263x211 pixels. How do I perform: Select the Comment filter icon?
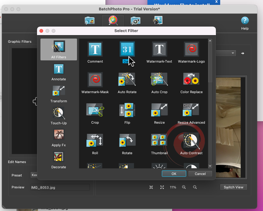pos(95,49)
